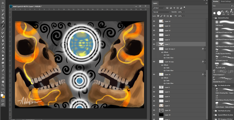Hide Layer 16 copy 2 visibility
Image resolution: width=234 pixels, height=120 pixels.
coord(154,49)
